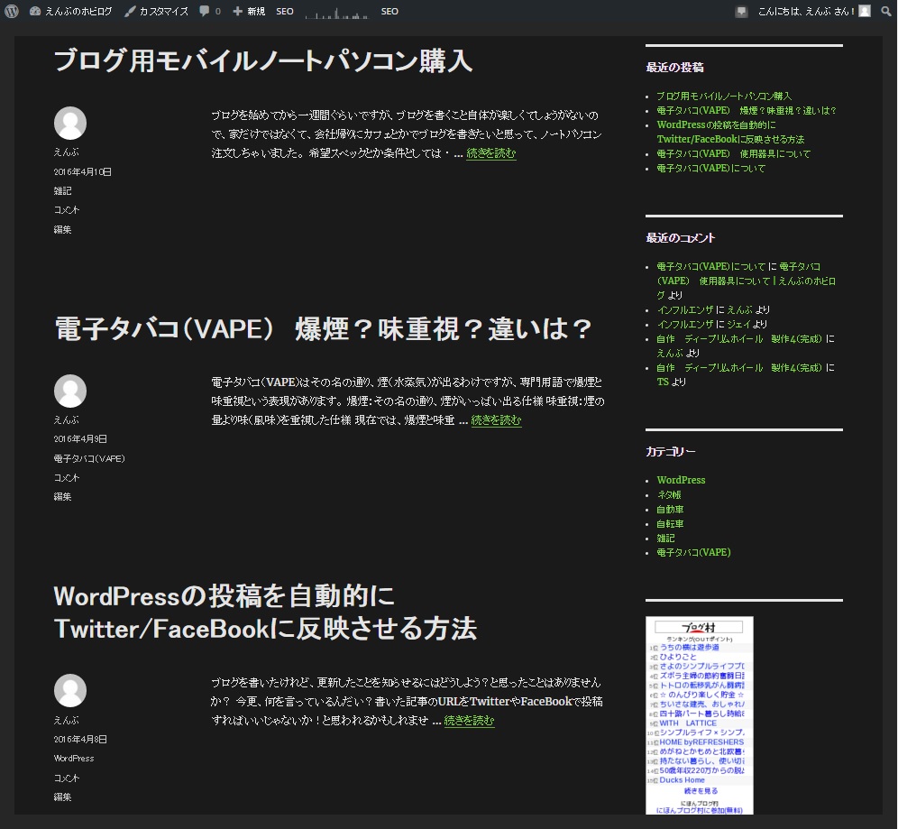Open the admin bar search magnifier
Screen dimensions: 898x829
886,11
